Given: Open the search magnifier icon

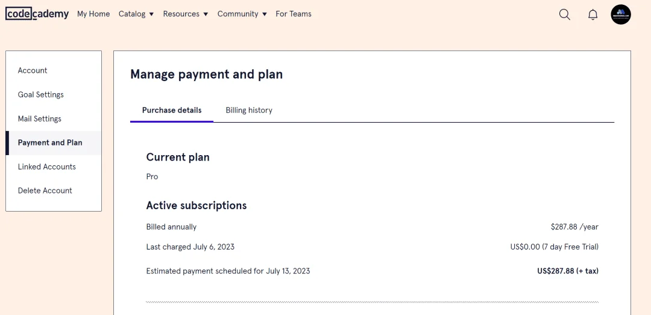Looking at the screenshot, I should point(564,14).
